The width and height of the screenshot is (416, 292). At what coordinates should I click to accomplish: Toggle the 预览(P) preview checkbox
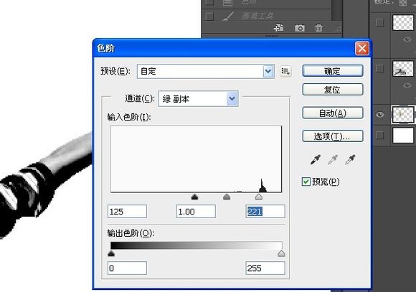[306, 182]
